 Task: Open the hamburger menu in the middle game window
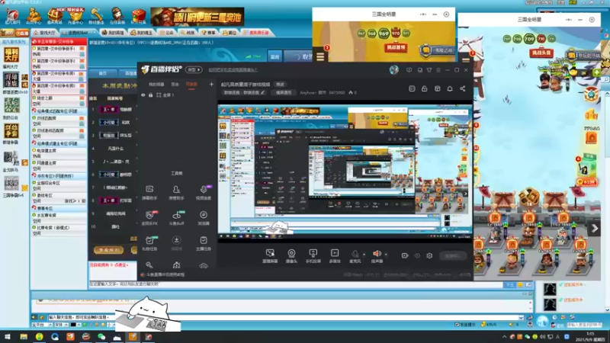click(x=320, y=56)
